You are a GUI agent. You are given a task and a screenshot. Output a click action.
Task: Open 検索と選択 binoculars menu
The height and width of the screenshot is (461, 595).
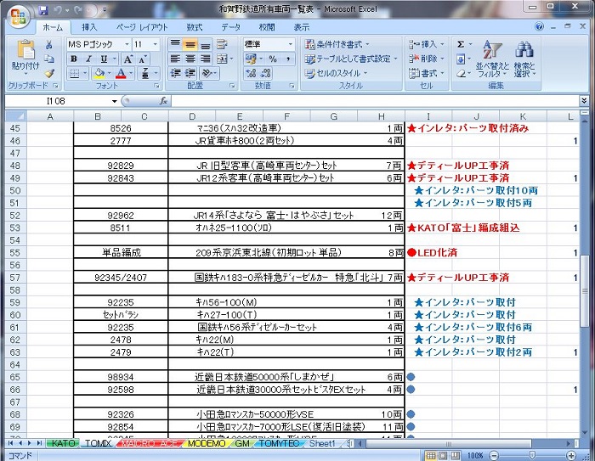(x=524, y=59)
